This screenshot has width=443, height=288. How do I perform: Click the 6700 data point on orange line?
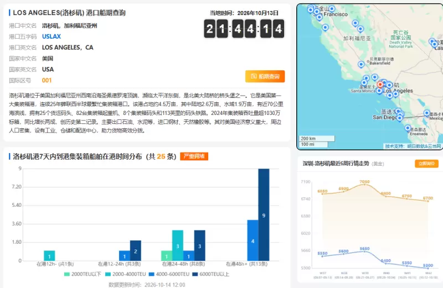[x=428, y=201]
